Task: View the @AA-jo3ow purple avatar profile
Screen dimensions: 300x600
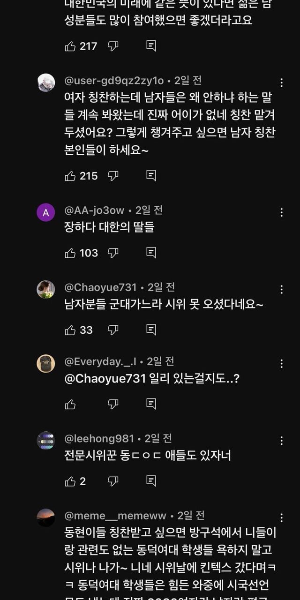Action: [46, 213]
